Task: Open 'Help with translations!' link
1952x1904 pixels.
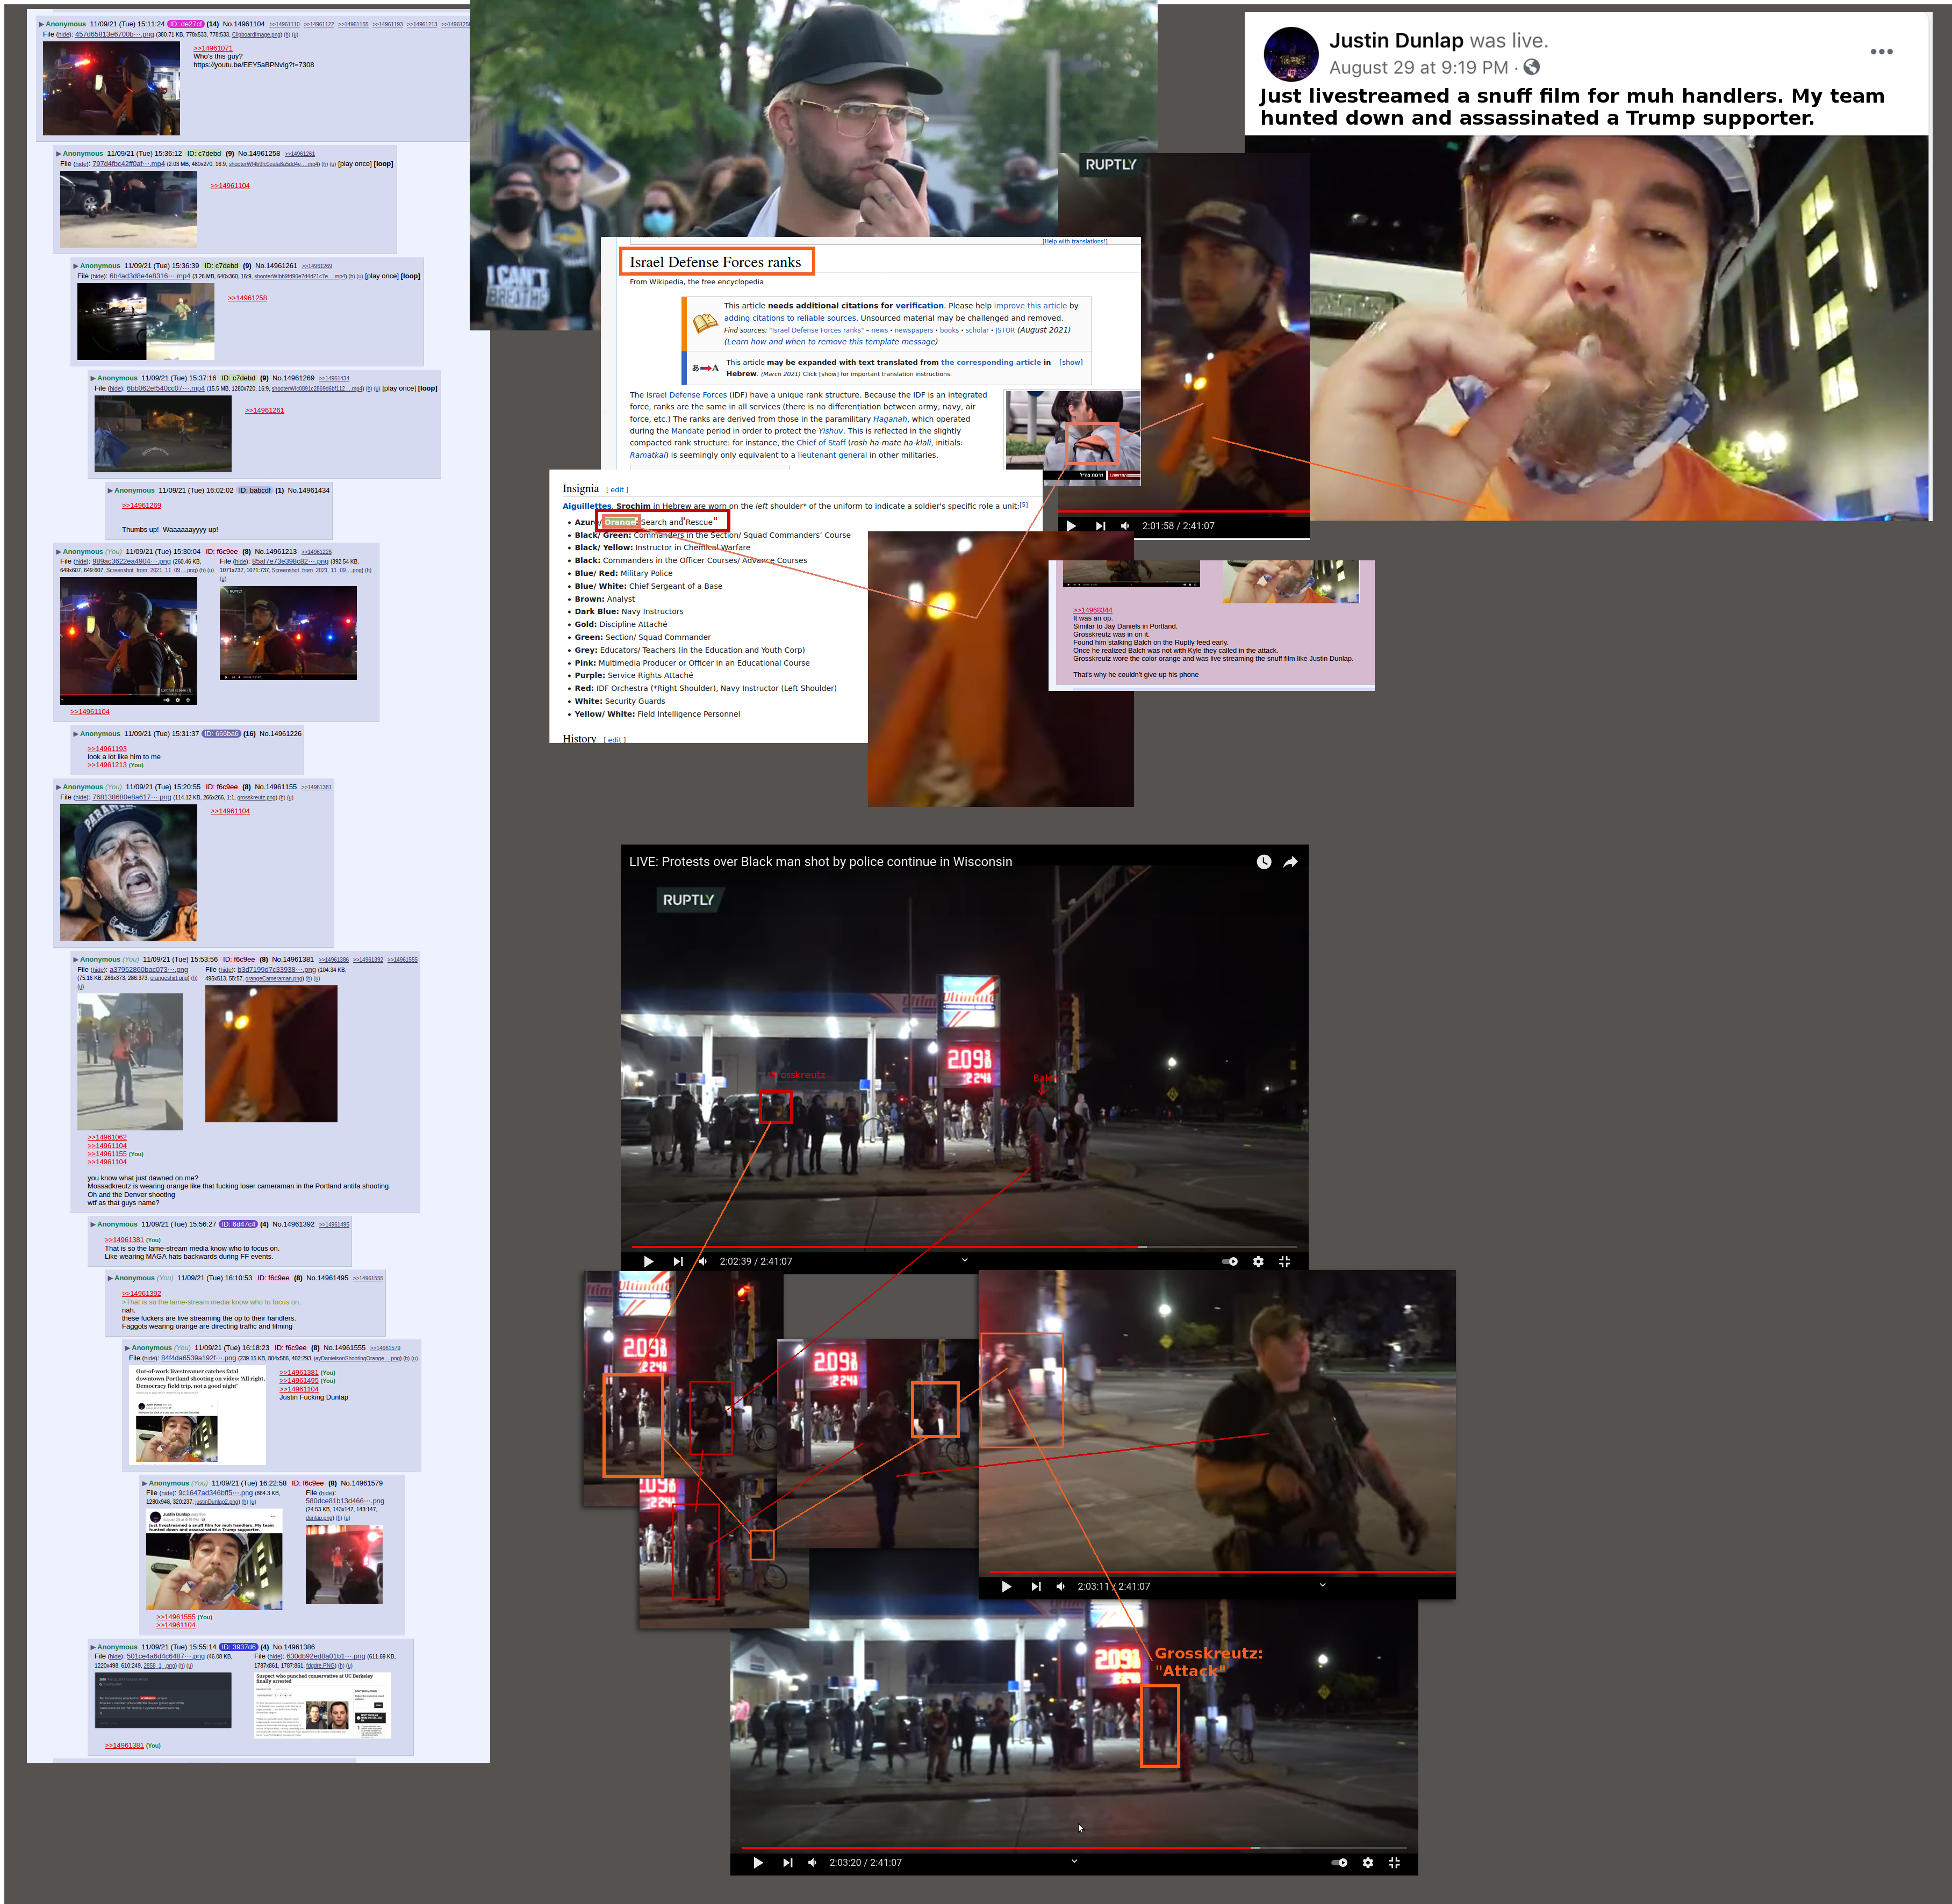Action: pos(1074,241)
